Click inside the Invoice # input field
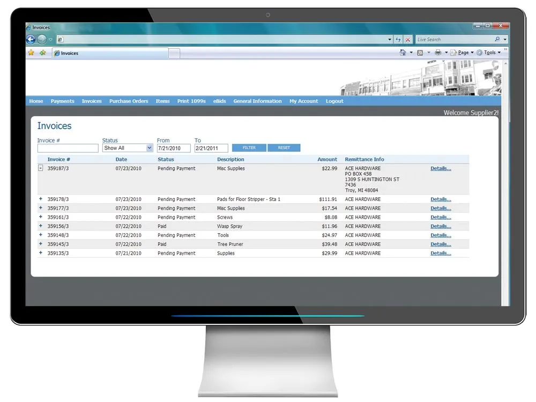The height and width of the screenshot is (402, 536). pyautogui.click(x=68, y=147)
